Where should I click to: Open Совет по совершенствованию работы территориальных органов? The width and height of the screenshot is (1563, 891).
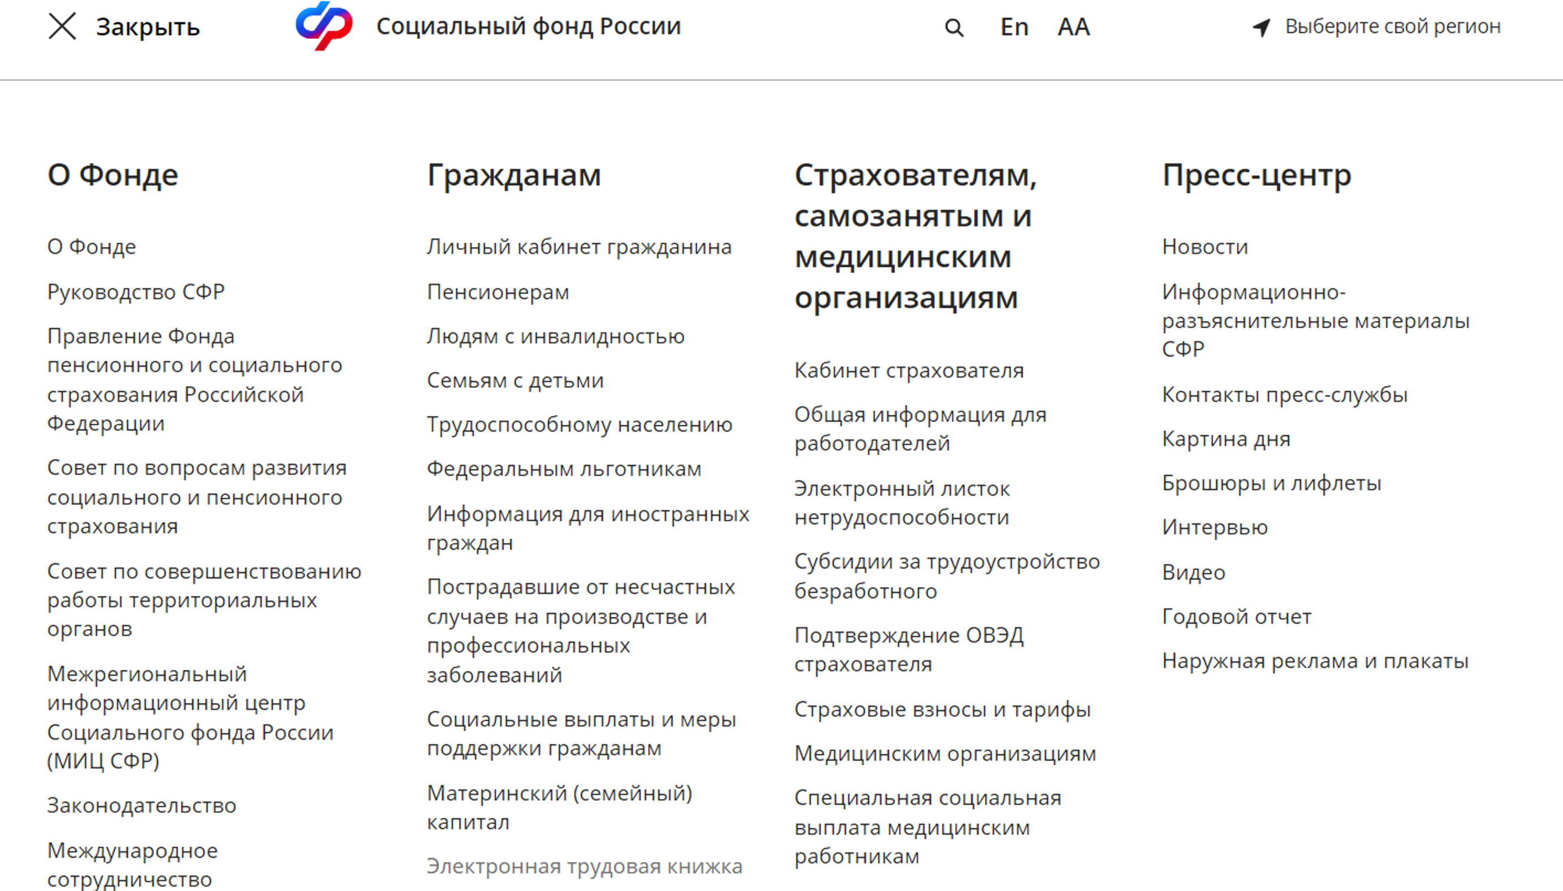(x=204, y=600)
